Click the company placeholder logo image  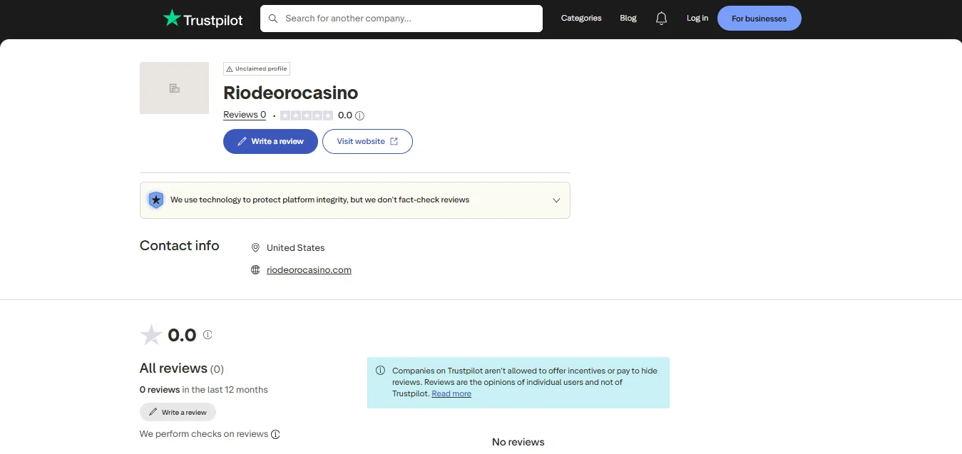174,88
